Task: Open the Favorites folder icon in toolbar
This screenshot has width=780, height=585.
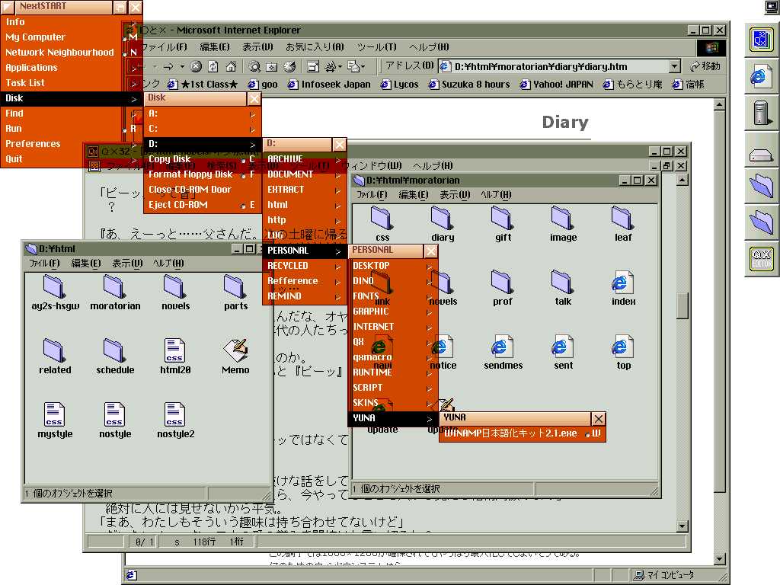Action: tap(272, 66)
